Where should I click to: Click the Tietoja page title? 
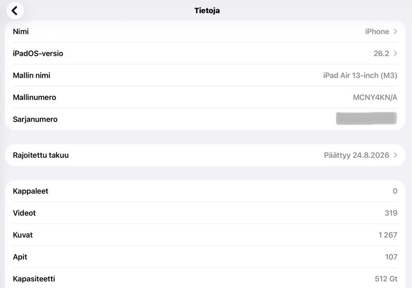click(207, 11)
